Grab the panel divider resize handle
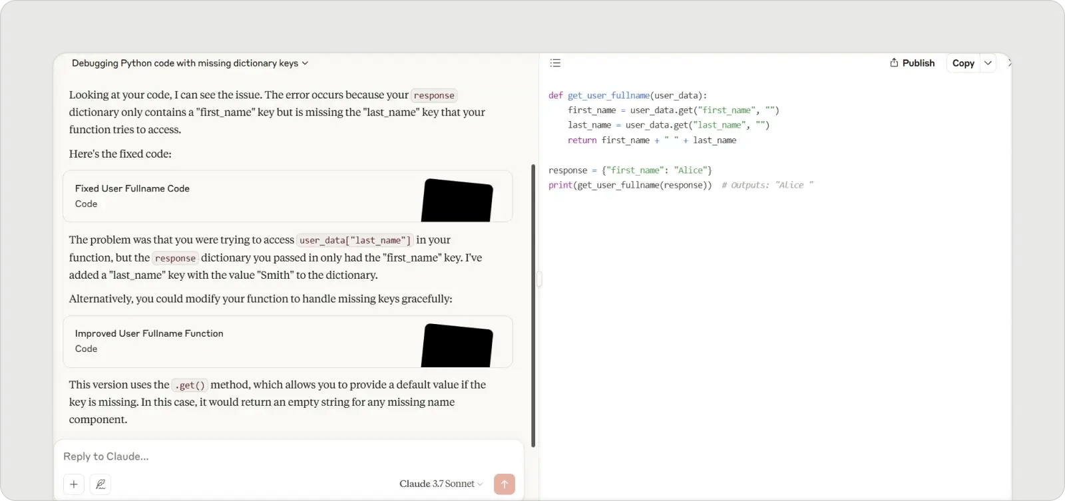This screenshot has height=501, width=1065. [x=539, y=279]
